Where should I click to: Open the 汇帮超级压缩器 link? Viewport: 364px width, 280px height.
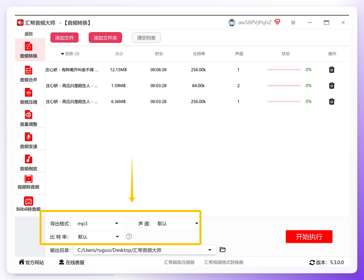tap(179, 262)
